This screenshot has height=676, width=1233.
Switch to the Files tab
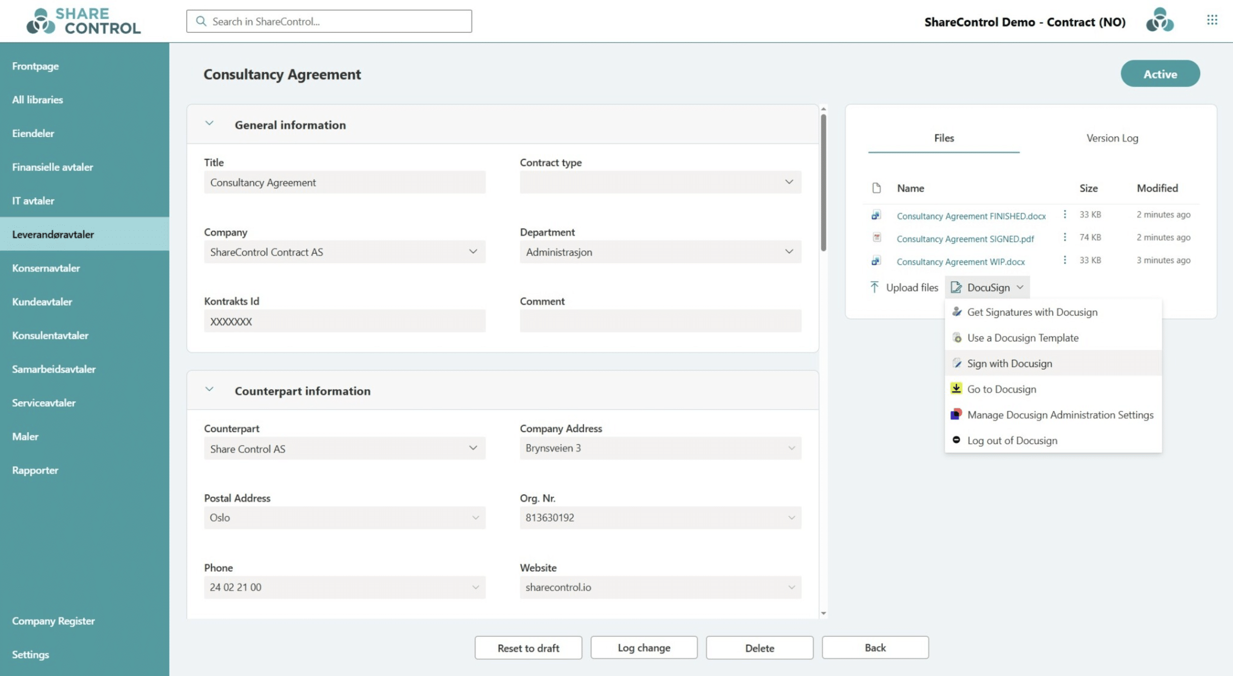943,138
